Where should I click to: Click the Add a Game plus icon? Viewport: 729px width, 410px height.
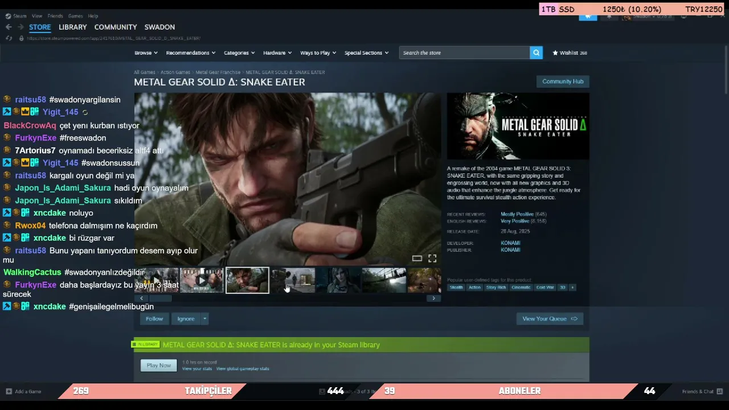[9, 392]
